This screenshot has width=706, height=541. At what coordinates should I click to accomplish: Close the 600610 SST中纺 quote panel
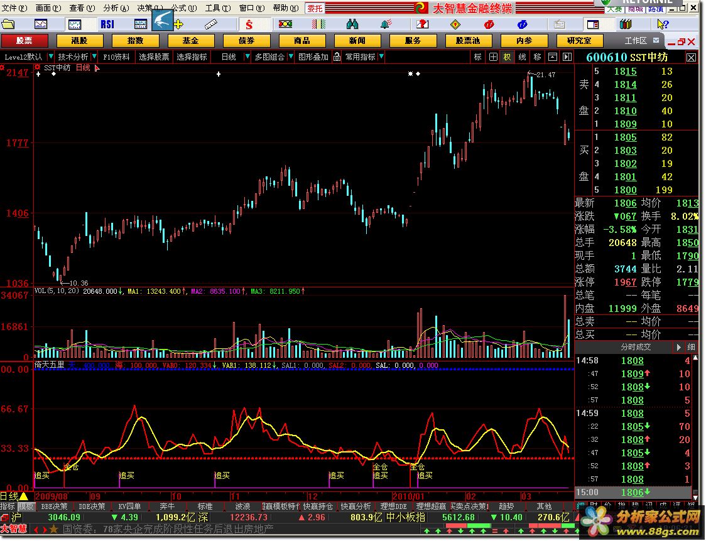coord(691,58)
